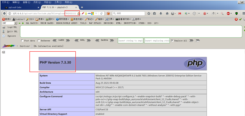Click the red error X icon in Web Developer bar
245x116 pixels.
pyautogui.click(x=236, y=19)
